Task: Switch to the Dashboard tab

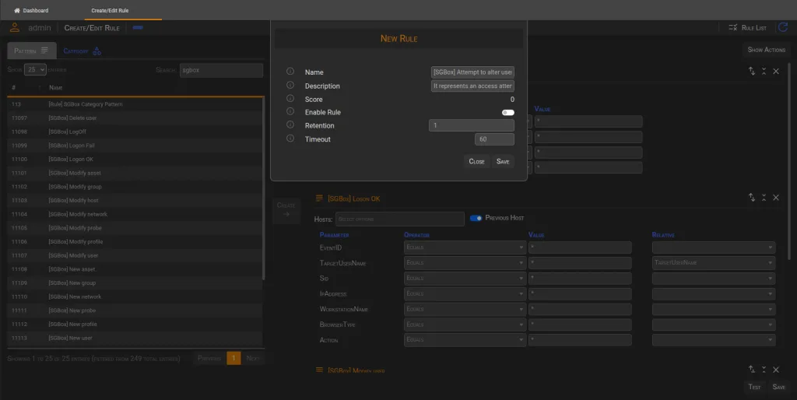Action: pyautogui.click(x=31, y=10)
